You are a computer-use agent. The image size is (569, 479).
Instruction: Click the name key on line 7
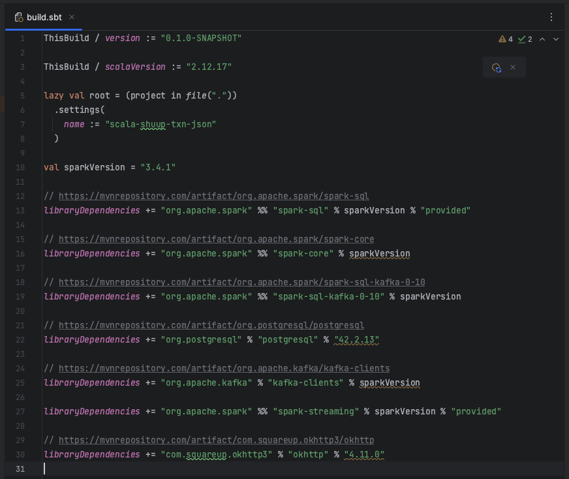(74, 124)
